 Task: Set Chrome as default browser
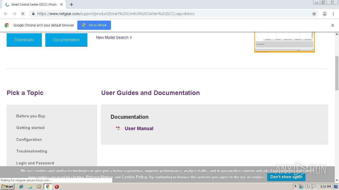coord(94,25)
